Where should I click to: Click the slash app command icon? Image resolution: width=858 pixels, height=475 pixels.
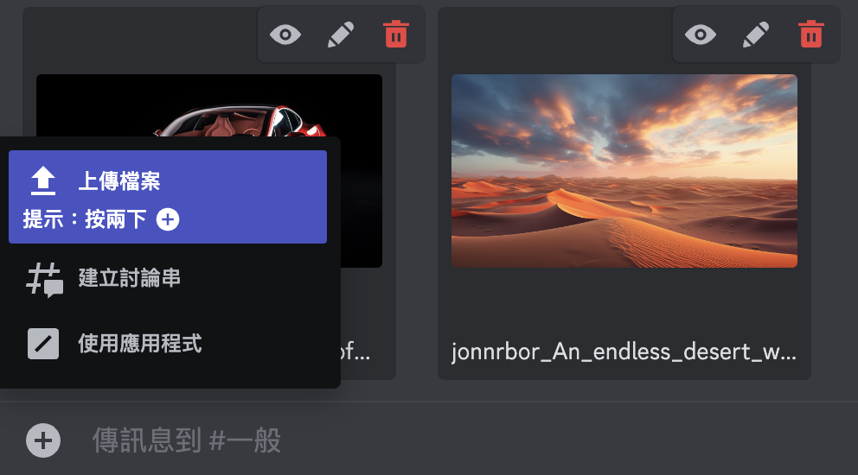(x=43, y=344)
